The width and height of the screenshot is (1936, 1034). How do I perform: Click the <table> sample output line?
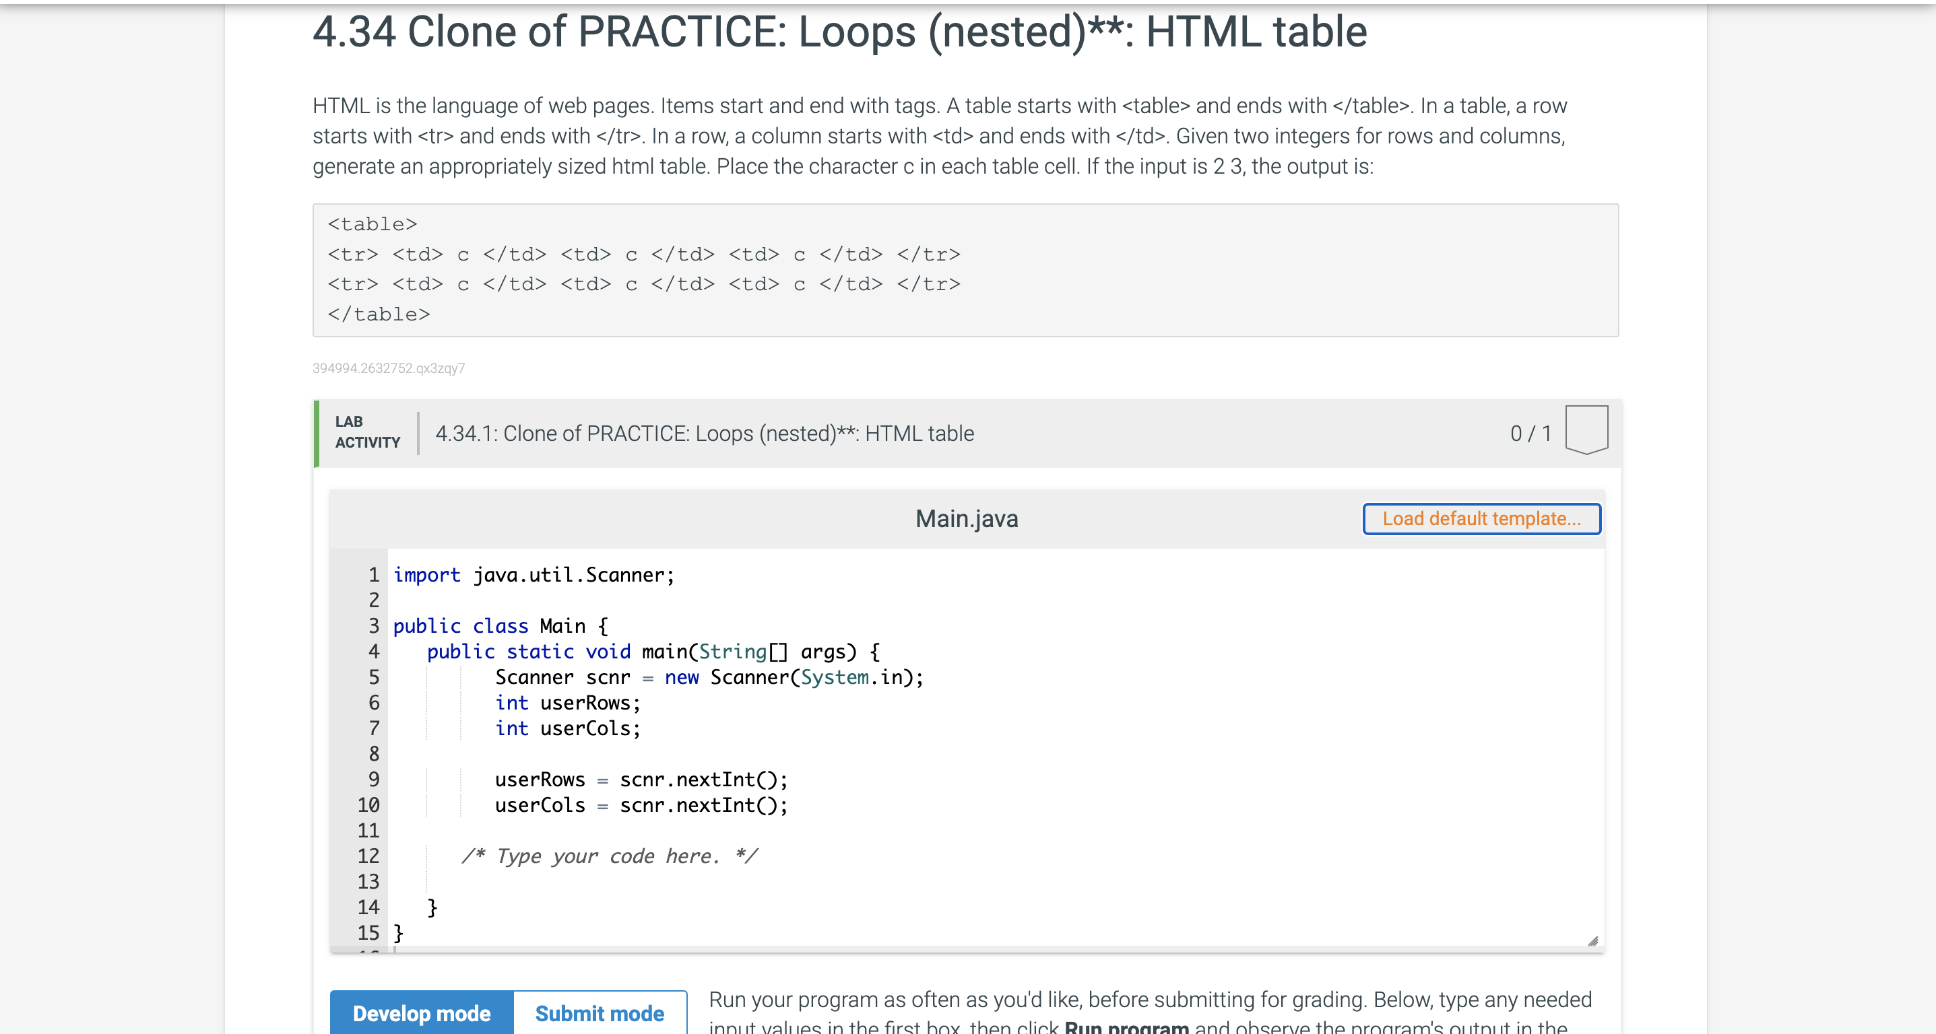(x=372, y=225)
